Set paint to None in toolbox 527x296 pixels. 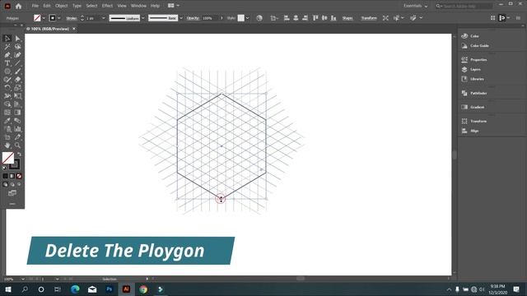tap(19, 176)
